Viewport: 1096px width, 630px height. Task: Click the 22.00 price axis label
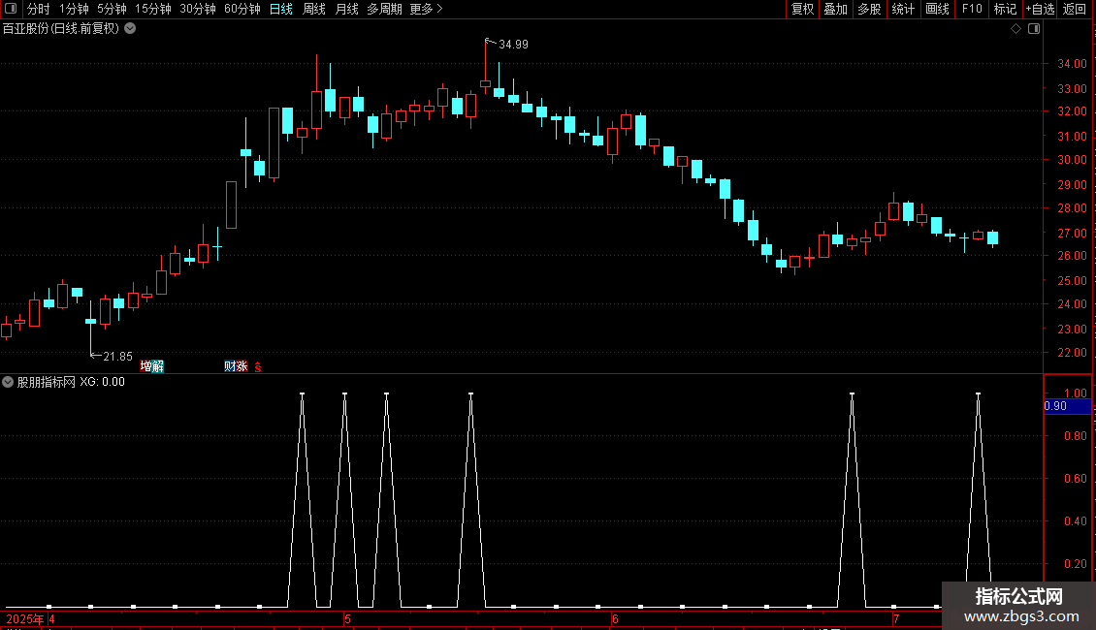(x=1072, y=353)
